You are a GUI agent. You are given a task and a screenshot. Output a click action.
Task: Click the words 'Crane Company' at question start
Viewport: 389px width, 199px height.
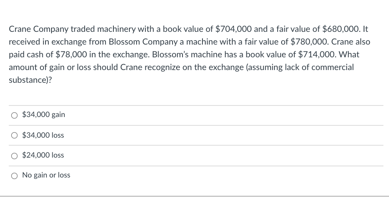coord(39,29)
